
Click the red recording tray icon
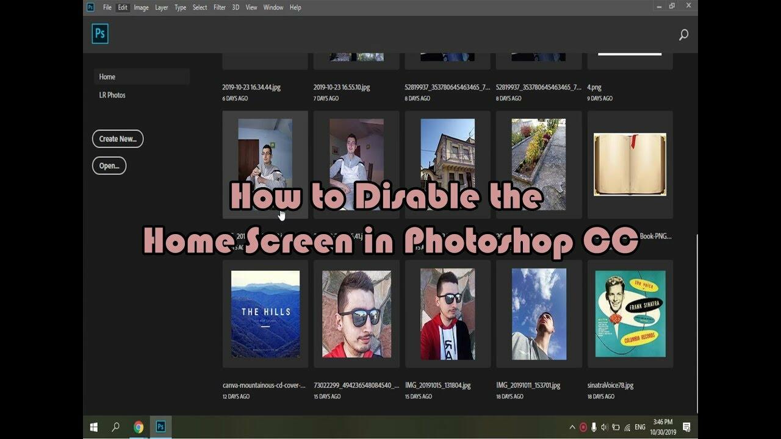click(x=583, y=427)
